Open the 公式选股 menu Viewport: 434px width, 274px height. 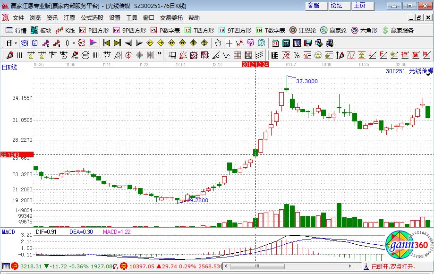[92, 18]
